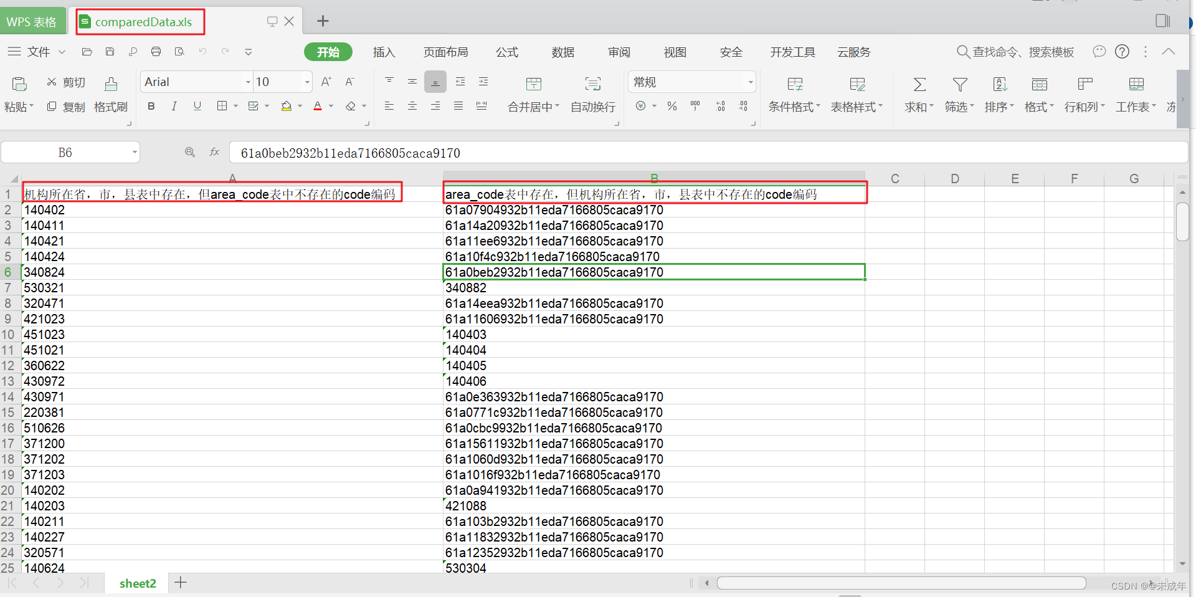This screenshot has height=597, width=1196.
Task: Enable Wrap Text (自动换行)
Action: pos(592,93)
